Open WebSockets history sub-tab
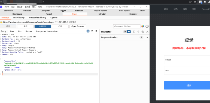The image size is (210, 103). tap(38, 18)
